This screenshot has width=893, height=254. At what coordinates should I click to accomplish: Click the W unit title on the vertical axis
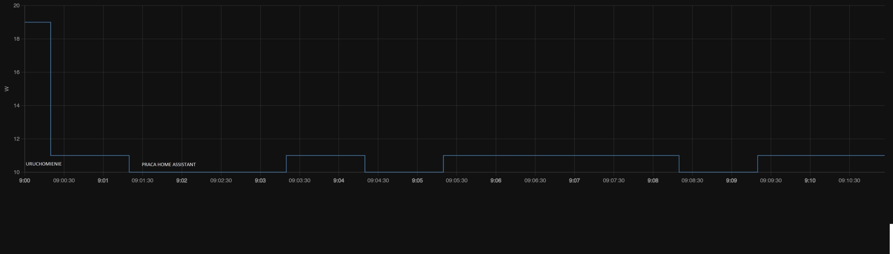point(7,89)
